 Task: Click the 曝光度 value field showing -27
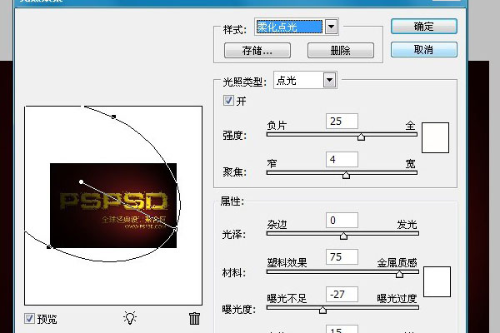pyautogui.click(x=342, y=293)
